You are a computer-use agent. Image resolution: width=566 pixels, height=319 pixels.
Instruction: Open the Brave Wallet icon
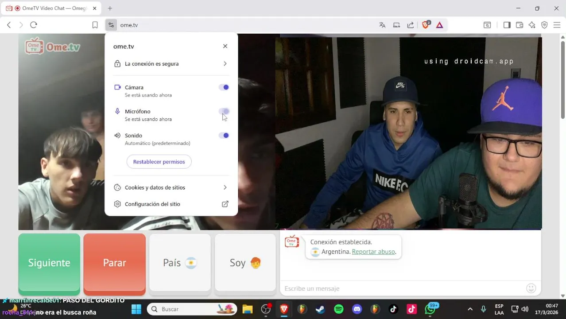519,25
